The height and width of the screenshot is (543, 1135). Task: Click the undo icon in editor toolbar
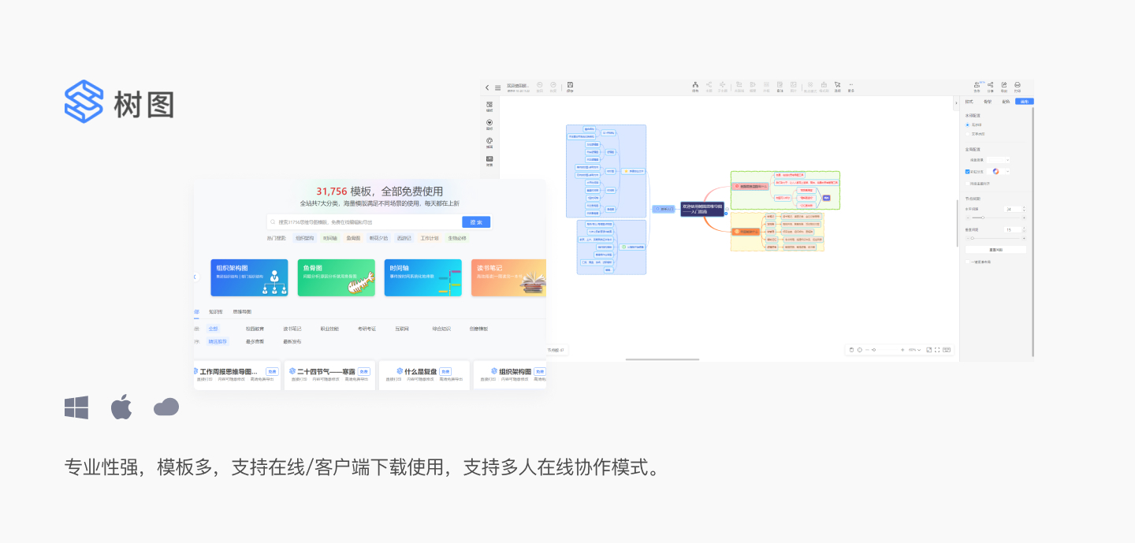pyautogui.click(x=540, y=87)
